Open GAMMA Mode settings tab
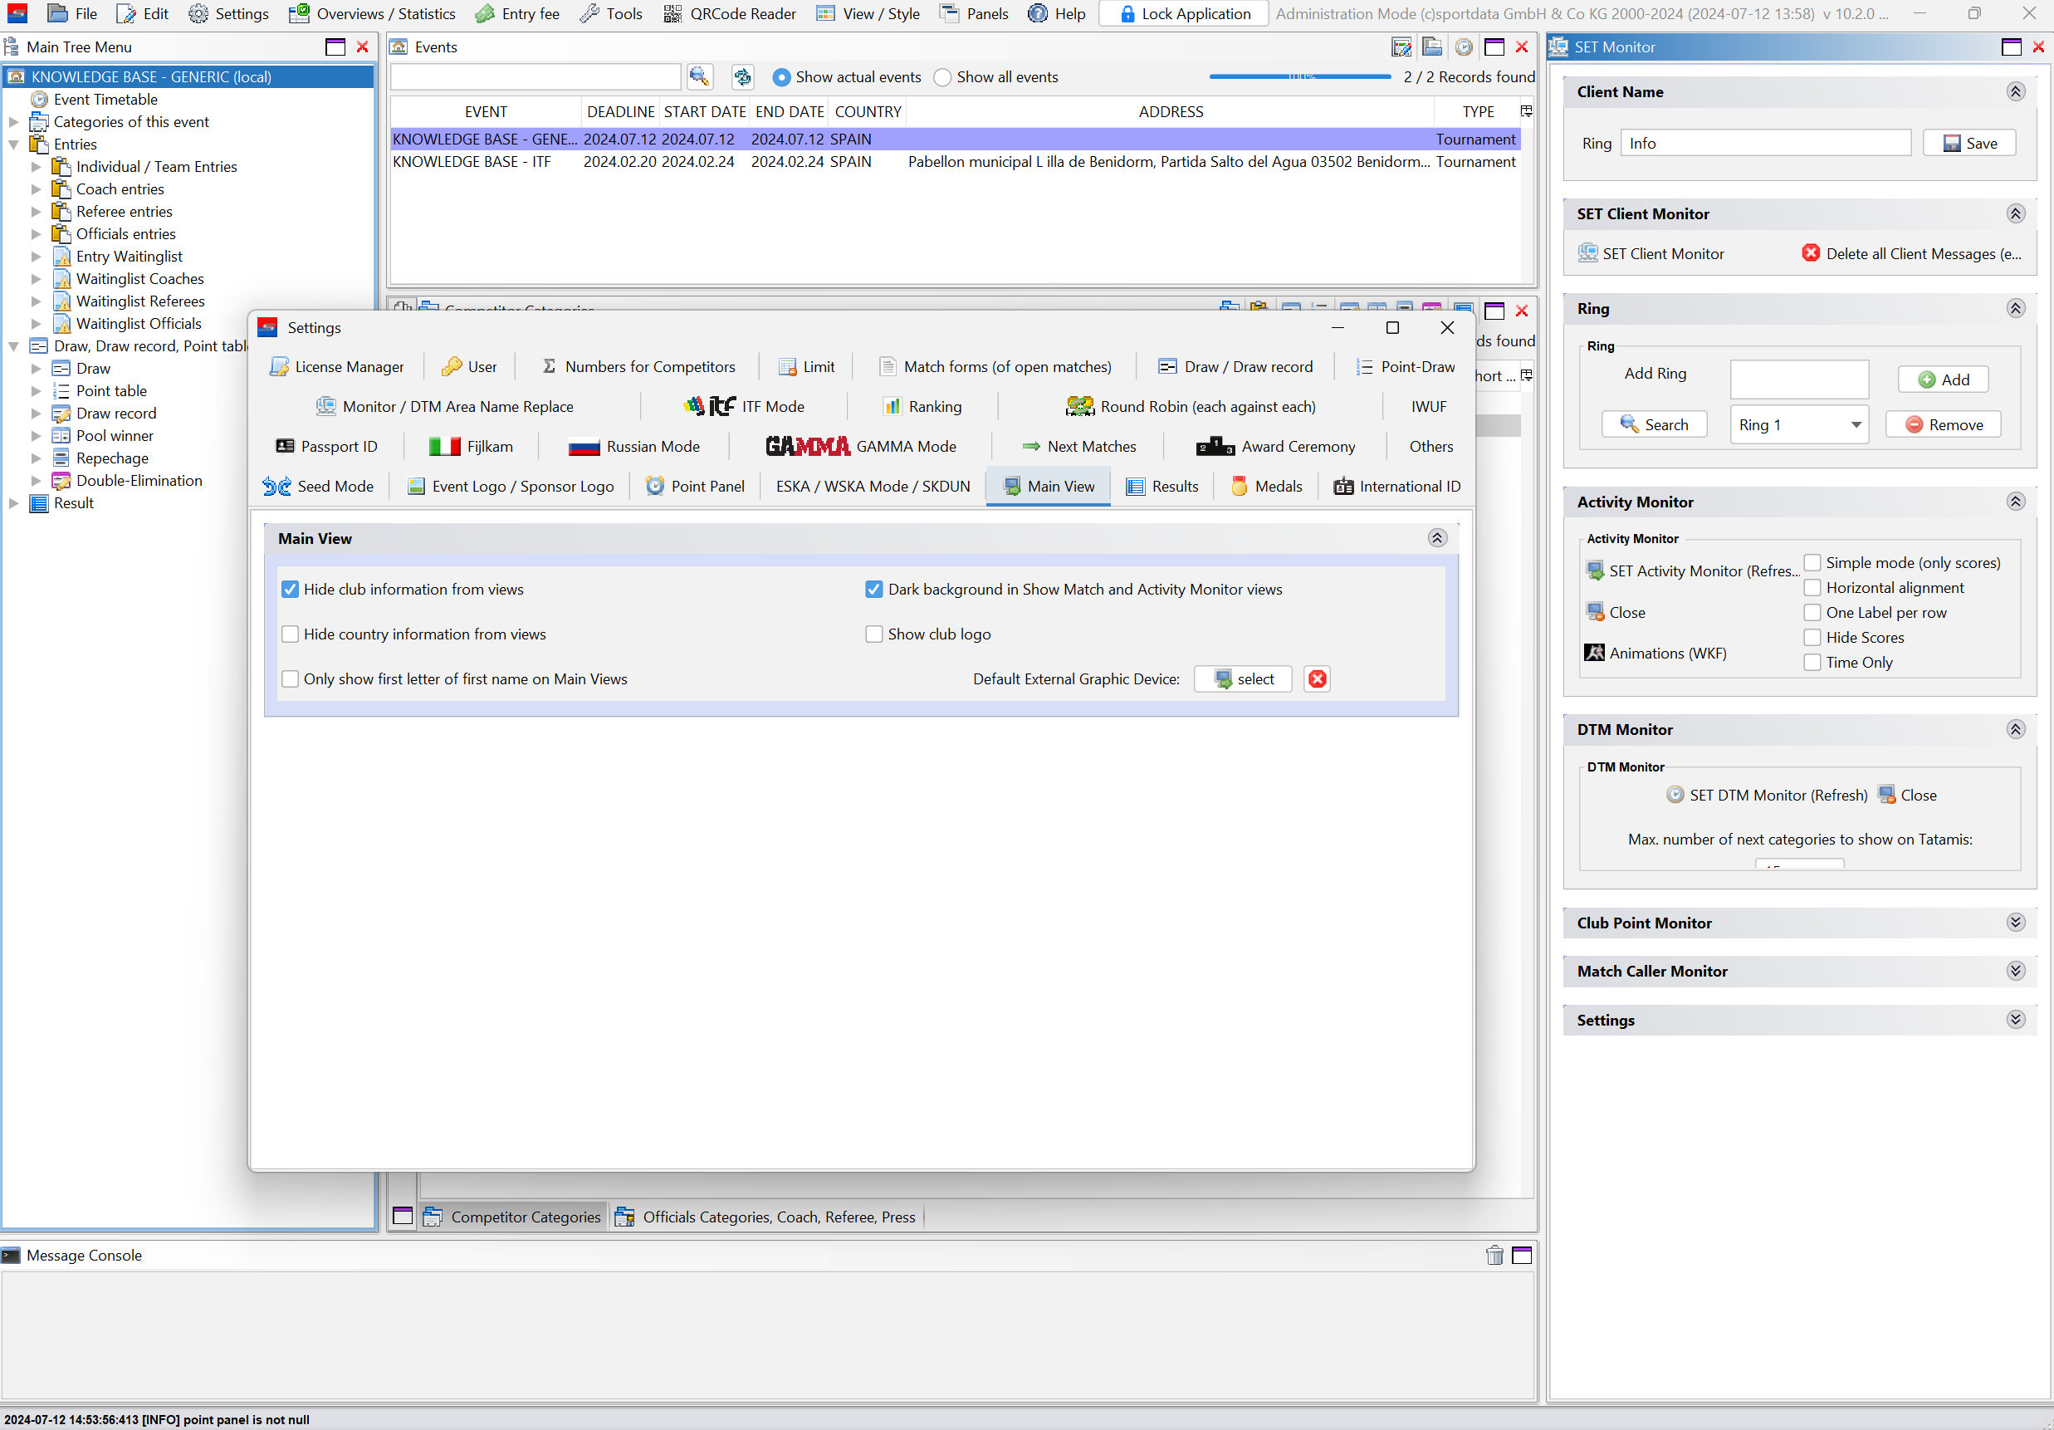The width and height of the screenshot is (2054, 1430). pos(861,447)
